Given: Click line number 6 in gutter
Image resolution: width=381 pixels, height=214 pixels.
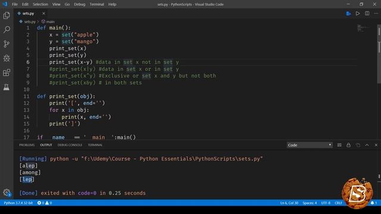Looking at the screenshot, I should pyautogui.click(x=28, y=62).
